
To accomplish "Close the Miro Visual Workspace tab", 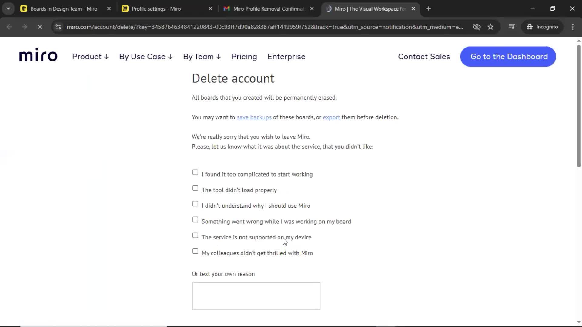I will [413, 9].
